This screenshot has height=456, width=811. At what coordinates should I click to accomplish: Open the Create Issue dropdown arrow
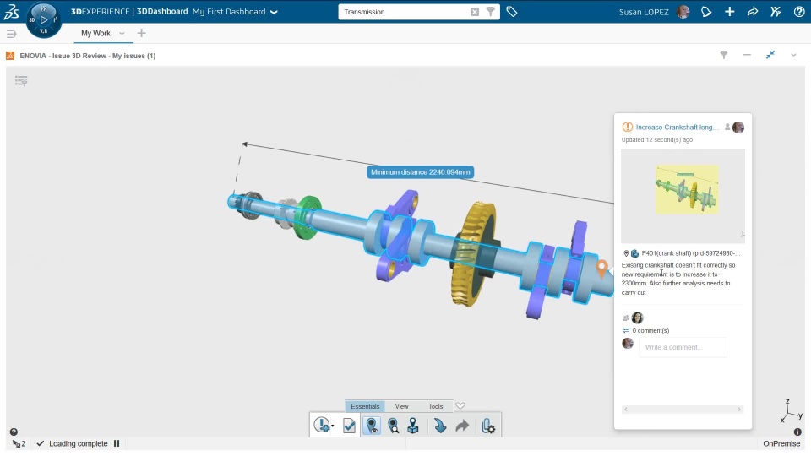333,426
